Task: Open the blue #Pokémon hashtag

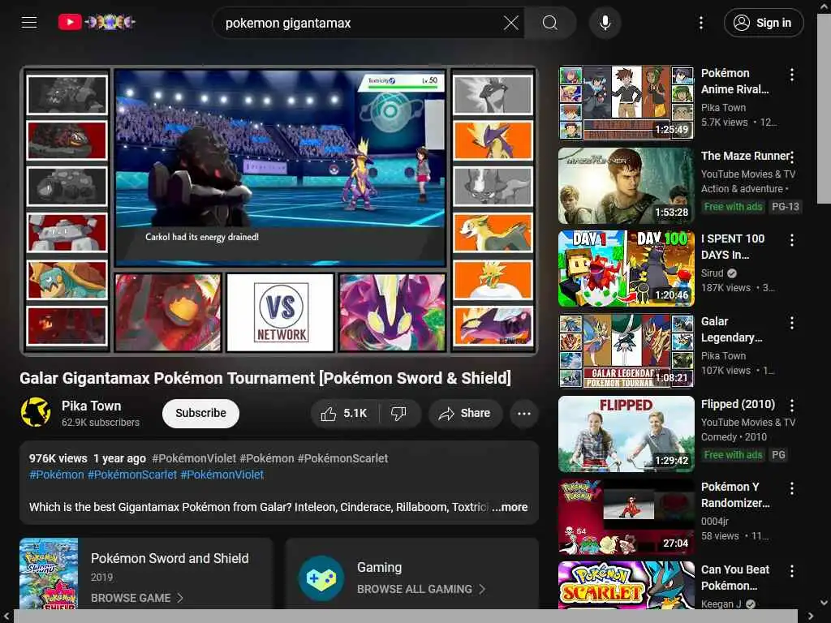Action: [56, 475]
